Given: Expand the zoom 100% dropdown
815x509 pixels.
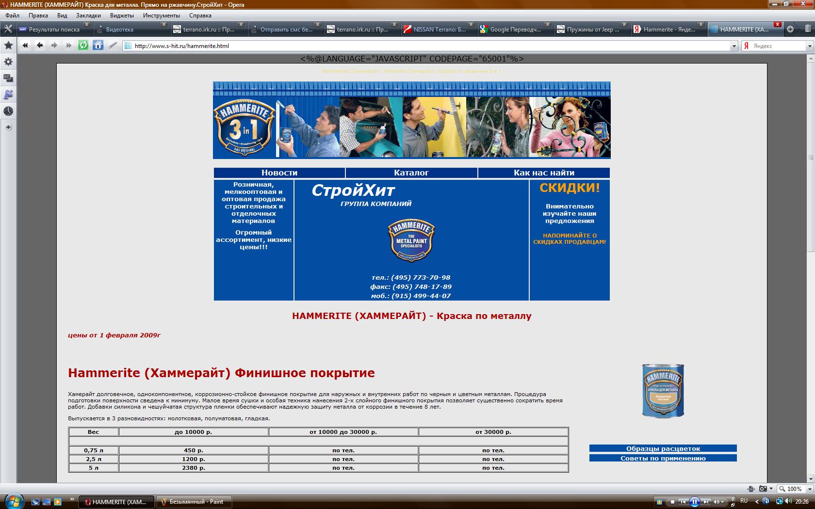Looking at the screenshot, I should pyautogui.click(x=809, y=489).
